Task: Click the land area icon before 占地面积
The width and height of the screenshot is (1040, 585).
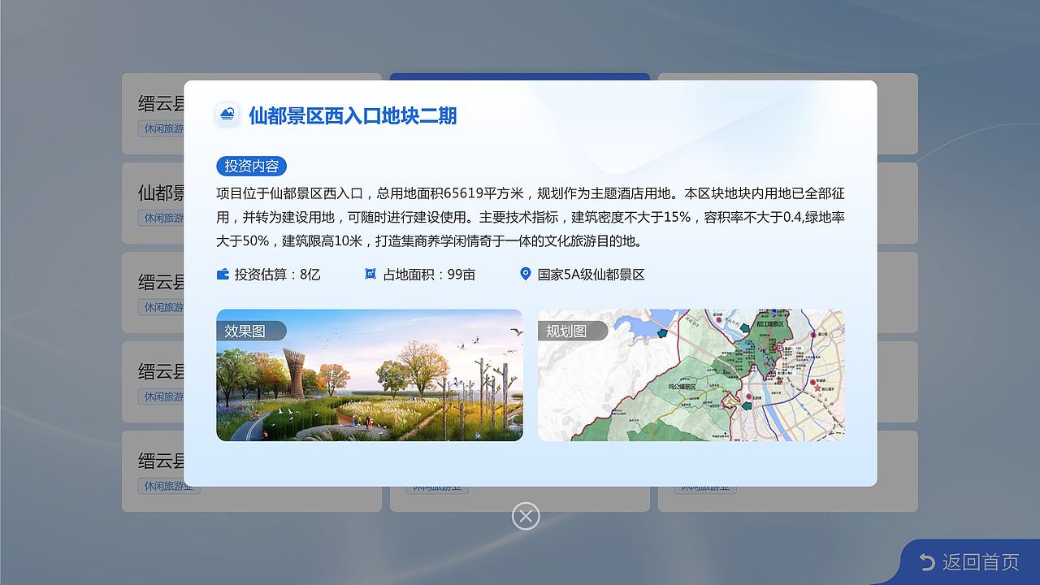Action: (370, 274)
